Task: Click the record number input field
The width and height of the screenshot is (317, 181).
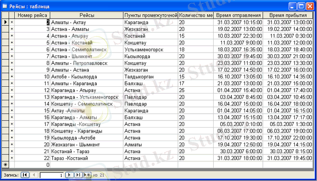Action: pos(52,175)
